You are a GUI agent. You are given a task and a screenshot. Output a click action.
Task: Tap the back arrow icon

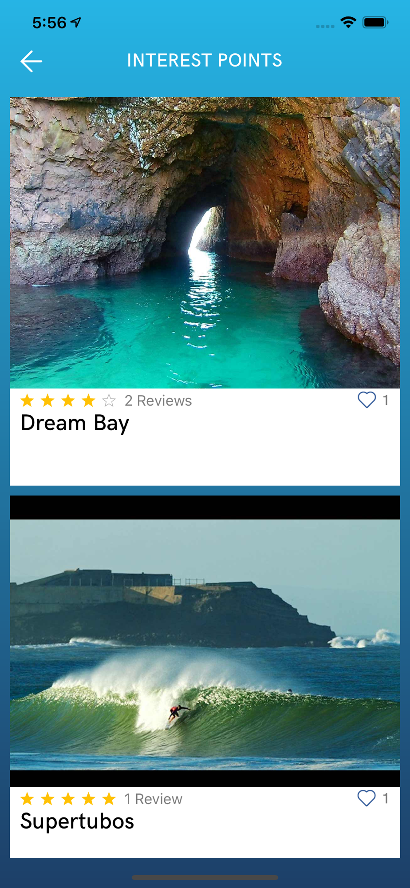tap(32, 61)
